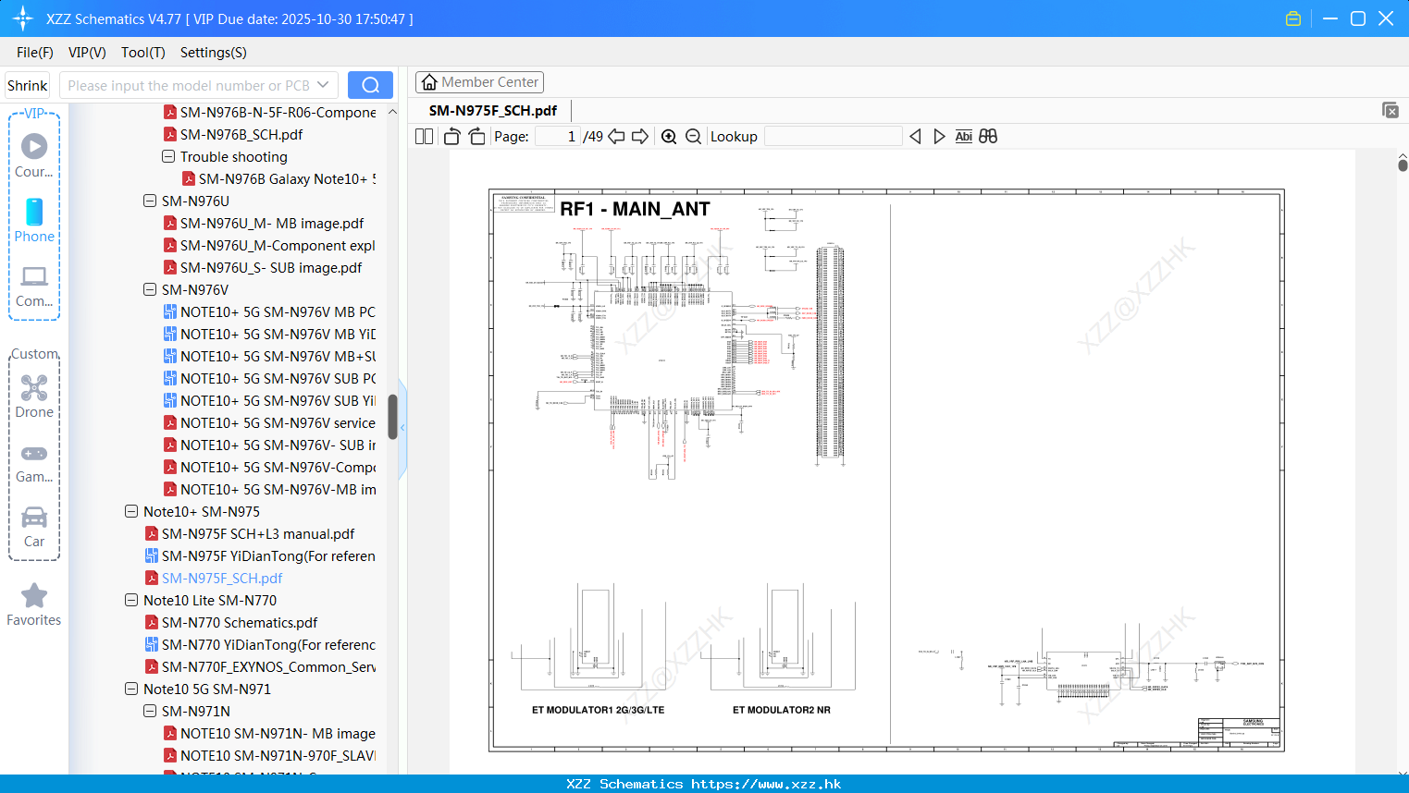This screenshot has height=793, width=1409.
Task: Click the model number or PCB search field
Action: click(x=189, y=85)
